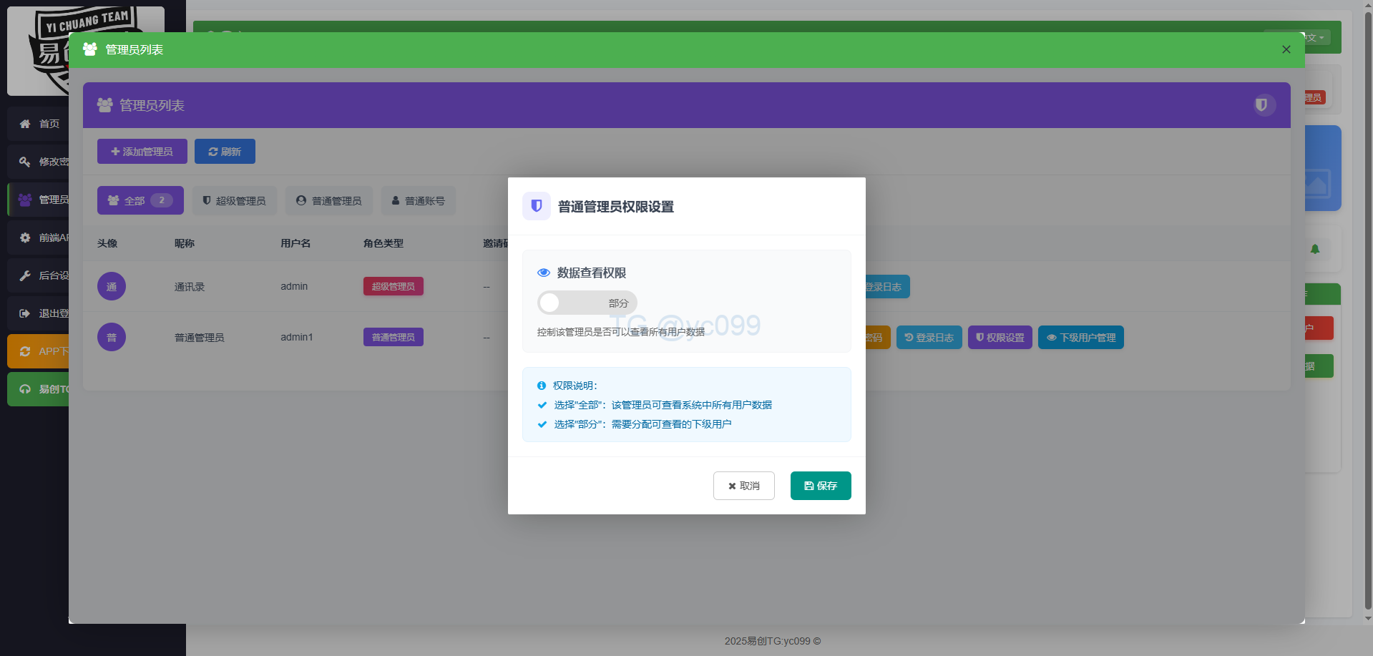Click the eye icon beside 数据查看权限
Viewport: 1373px width, 656px height.
pyautogui.click(x=544, y=273)
